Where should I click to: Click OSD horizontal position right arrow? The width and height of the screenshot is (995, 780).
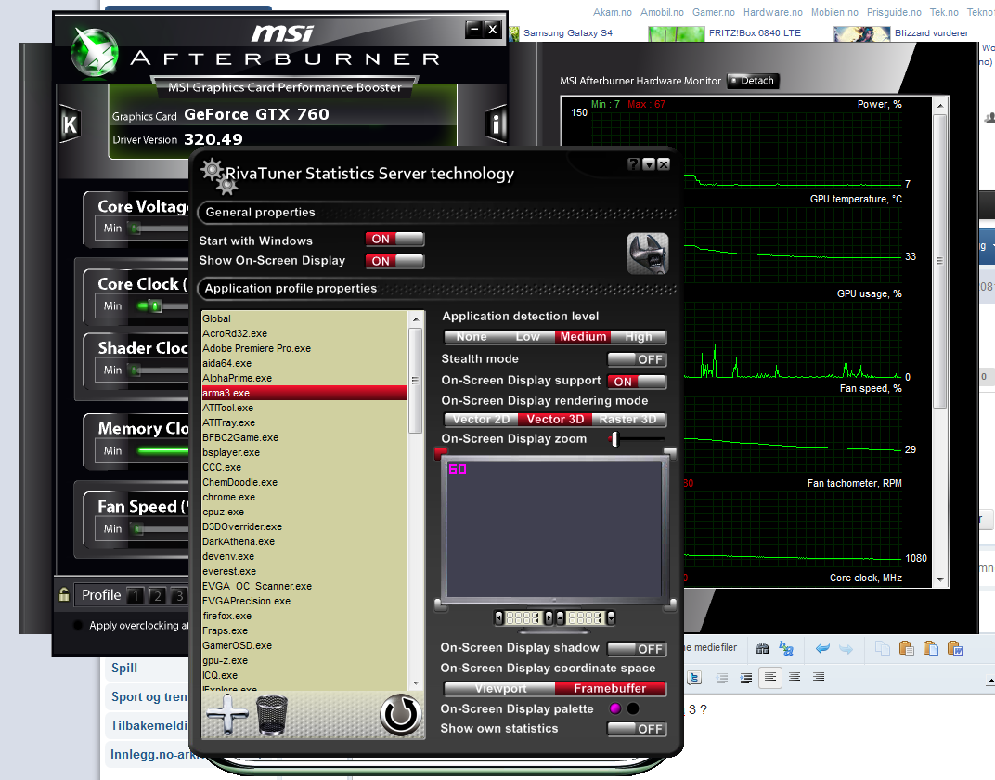click(549, 617)
